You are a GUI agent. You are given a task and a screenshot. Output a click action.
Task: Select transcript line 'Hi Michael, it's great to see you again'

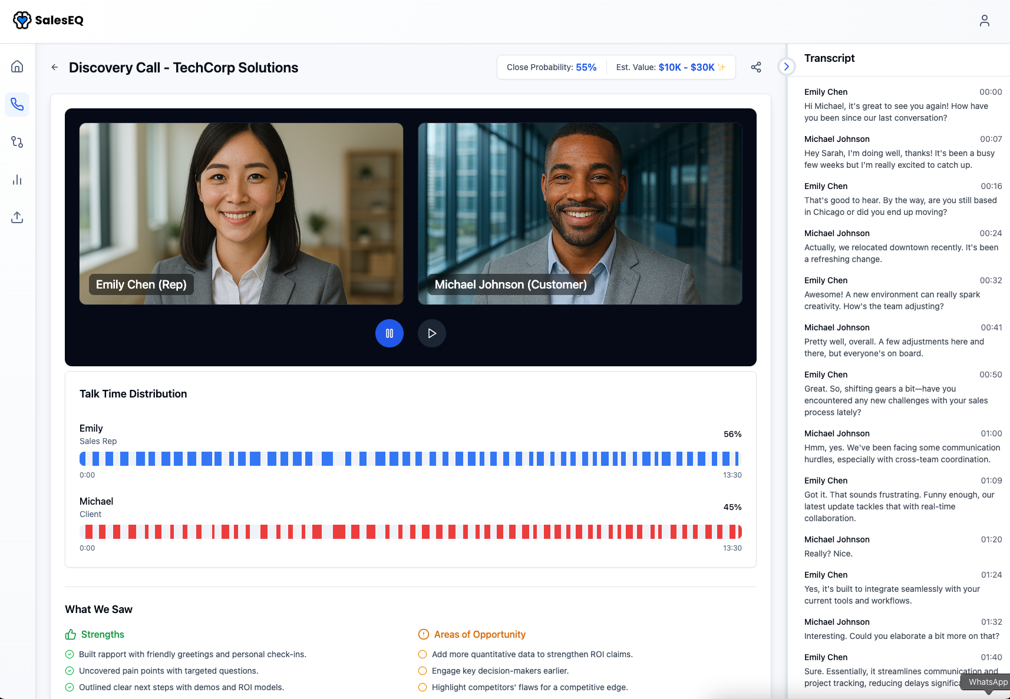coord(896,112)
